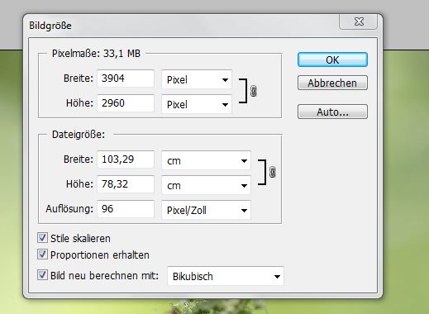Toggle the Stile skalieren checkbox
Viewport: 429px width, 314px height.
click(42, 238)
